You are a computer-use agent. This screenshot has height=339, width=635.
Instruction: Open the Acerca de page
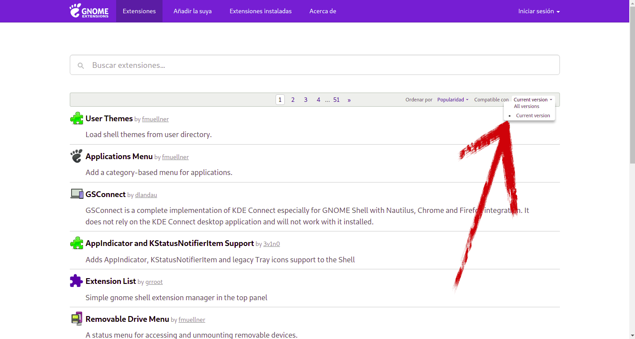coord(323,11)
